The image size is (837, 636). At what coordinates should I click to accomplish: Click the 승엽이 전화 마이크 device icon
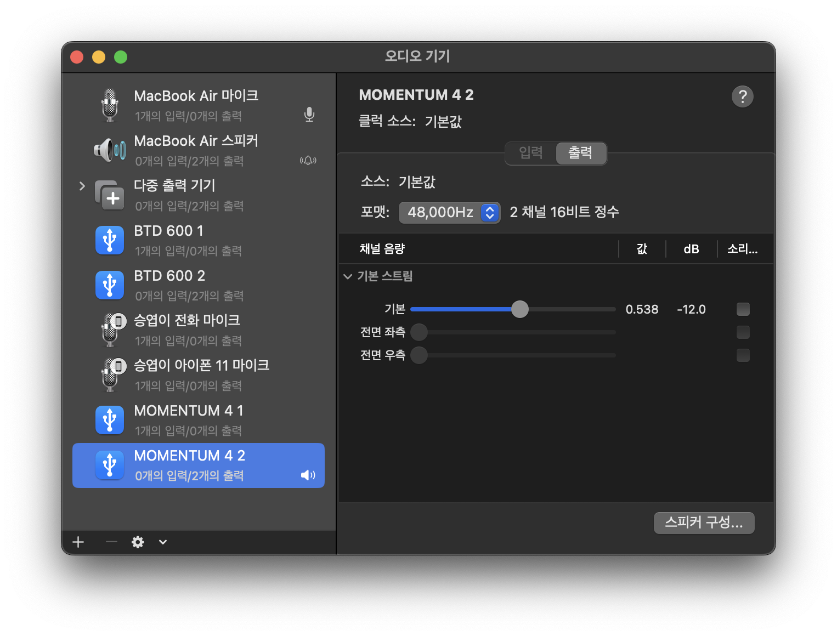(x=113, y=330)
